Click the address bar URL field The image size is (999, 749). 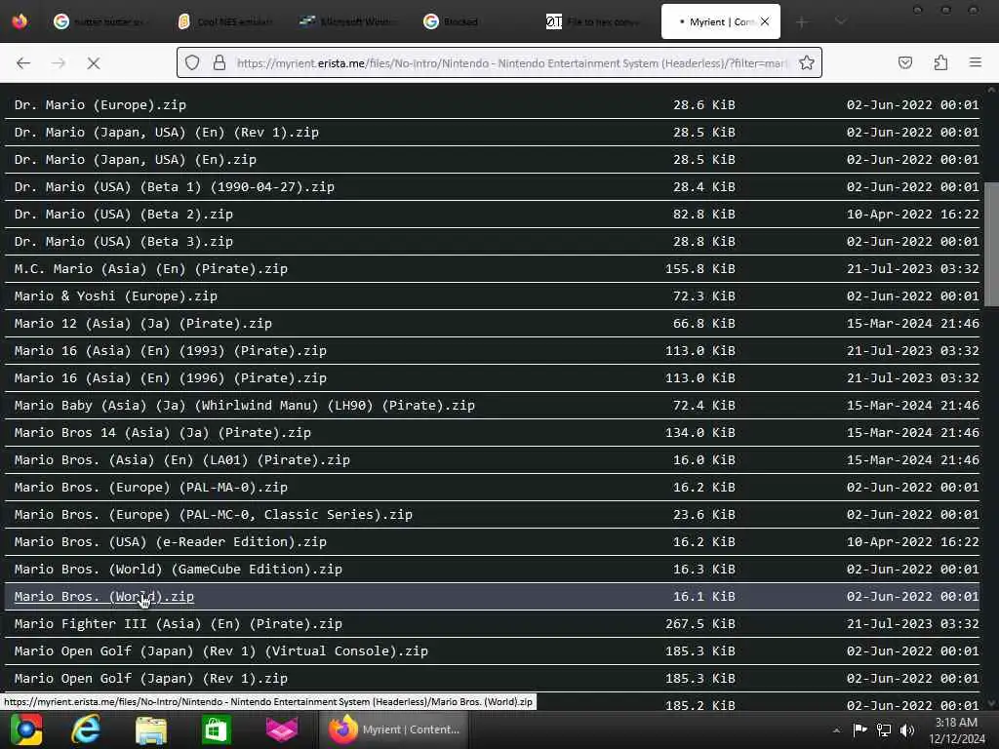pyautogui.click(x=511, y=63)
